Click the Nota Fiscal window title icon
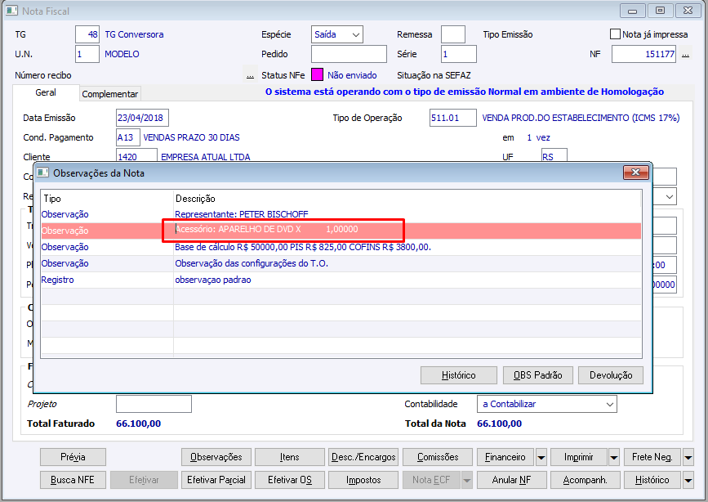Viewport: 708px width, 502px height. tap(11, 11)
